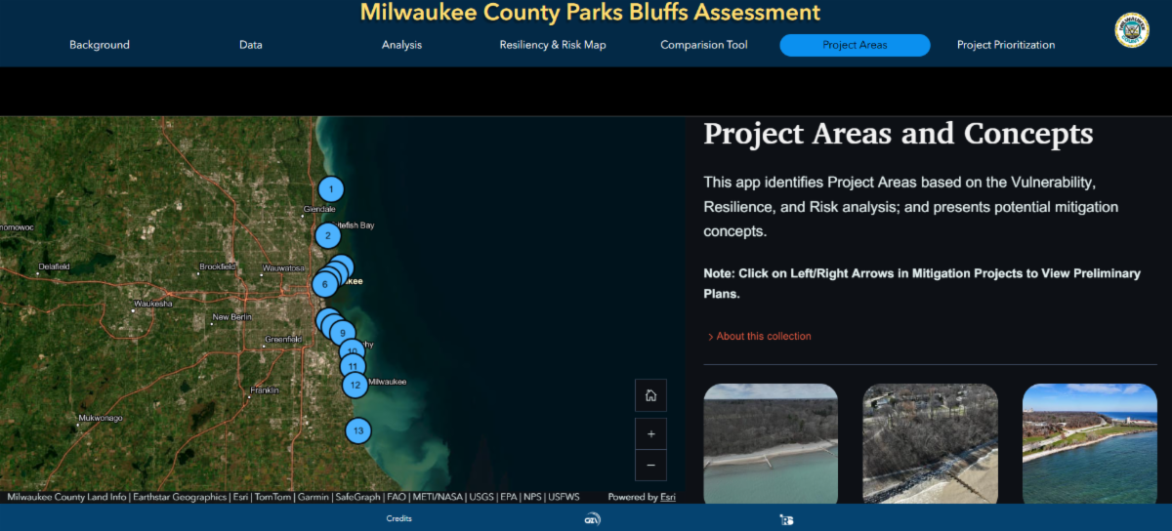The image size is (1172, 531).
Task: Click the Franklin map label
Action: click(x=265, y=390)
